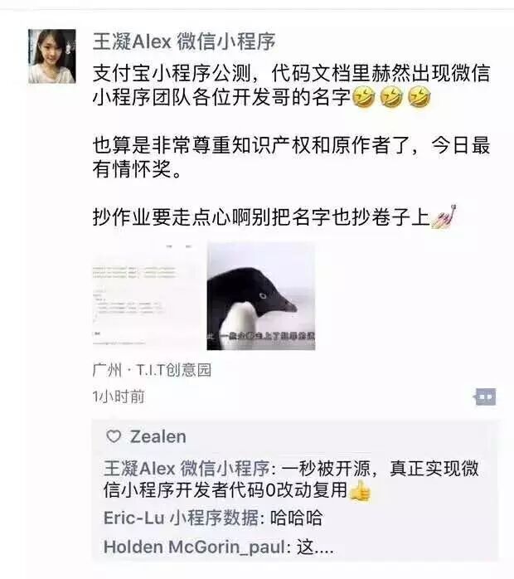Tap commenter name 王凝Alex in the replies
Screen dimensions: 514x579
click(187, 469)
